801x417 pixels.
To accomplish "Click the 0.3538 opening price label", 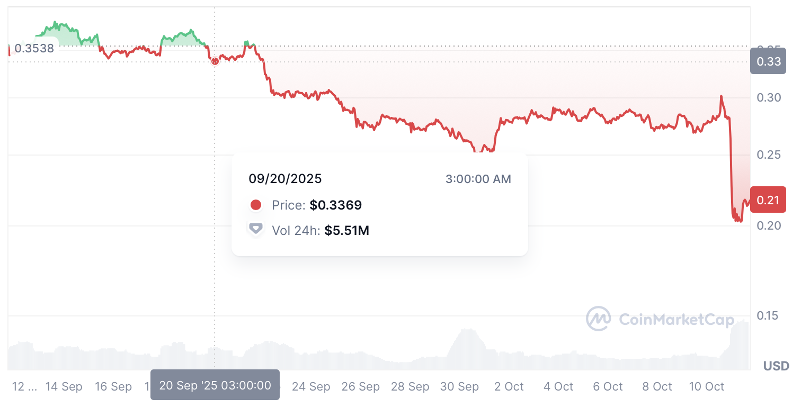I will [34, 49].
